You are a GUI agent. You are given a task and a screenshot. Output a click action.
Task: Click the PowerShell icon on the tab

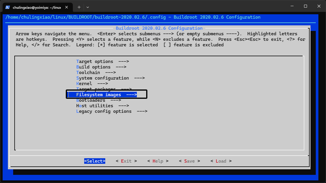tap(8, 7)
